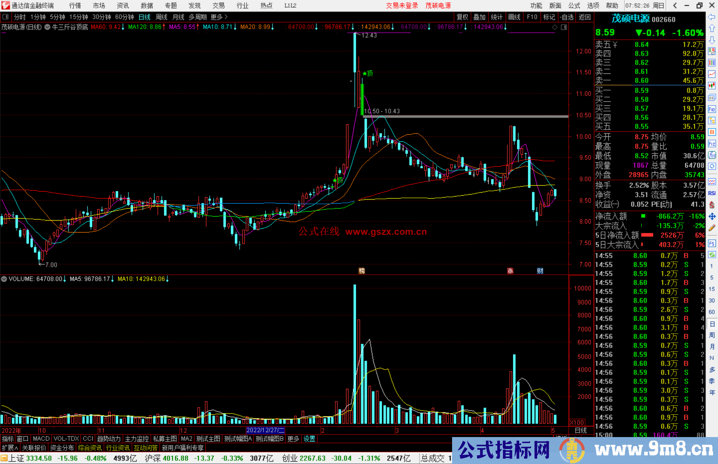Expand the VOLUME indicator dropdown arrow
Screen dimensions: 718x464
(x=4, y=279)
